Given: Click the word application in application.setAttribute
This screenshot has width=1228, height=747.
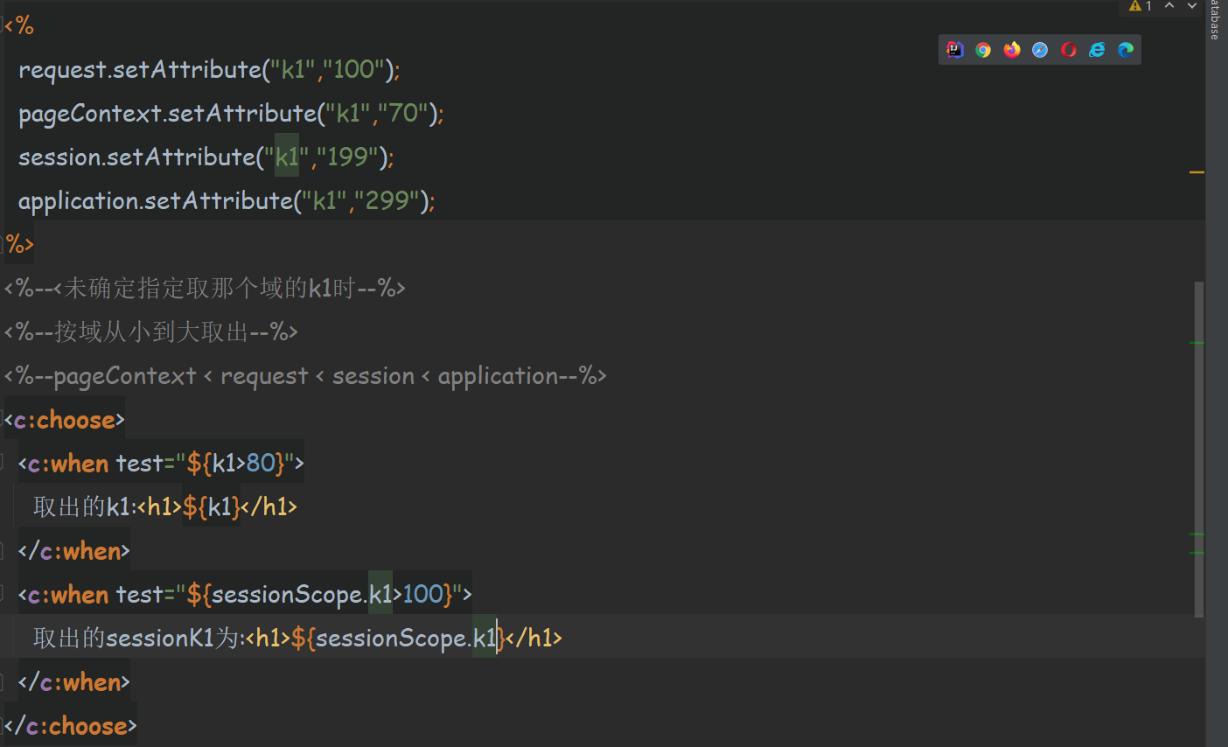Looking at the screenshot, I should [79, 201].
